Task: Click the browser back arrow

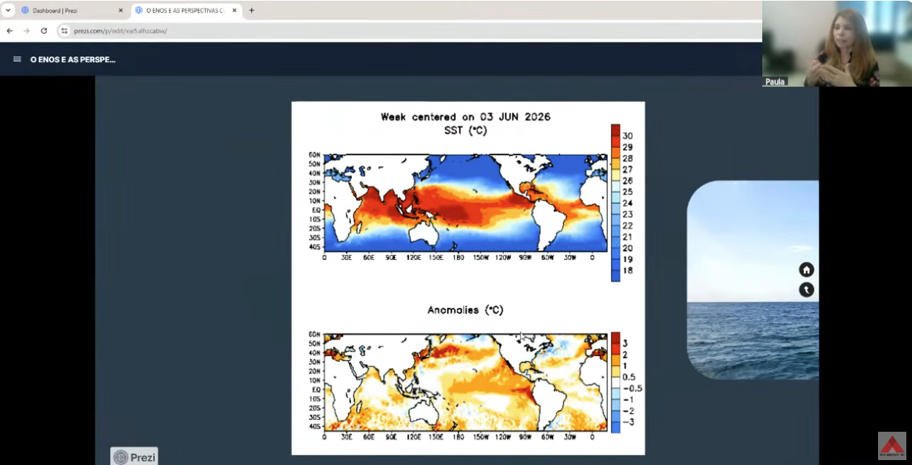Action: [x=10, y=31]
